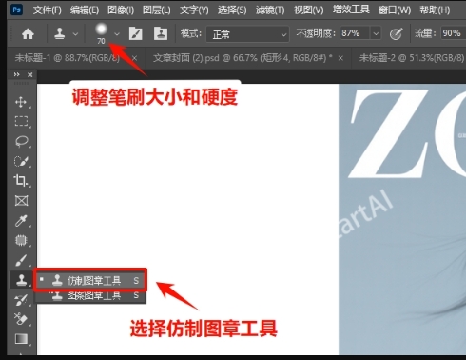The width and height of the screenshot is (466, 360).
Task: Select the Clone Stamp tool in toolbar
Action: 21,280
